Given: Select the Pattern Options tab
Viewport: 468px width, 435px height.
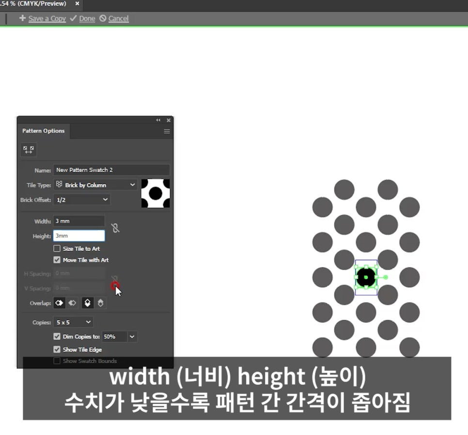Looking at the screenshot, I should click(x=43, y=131).
